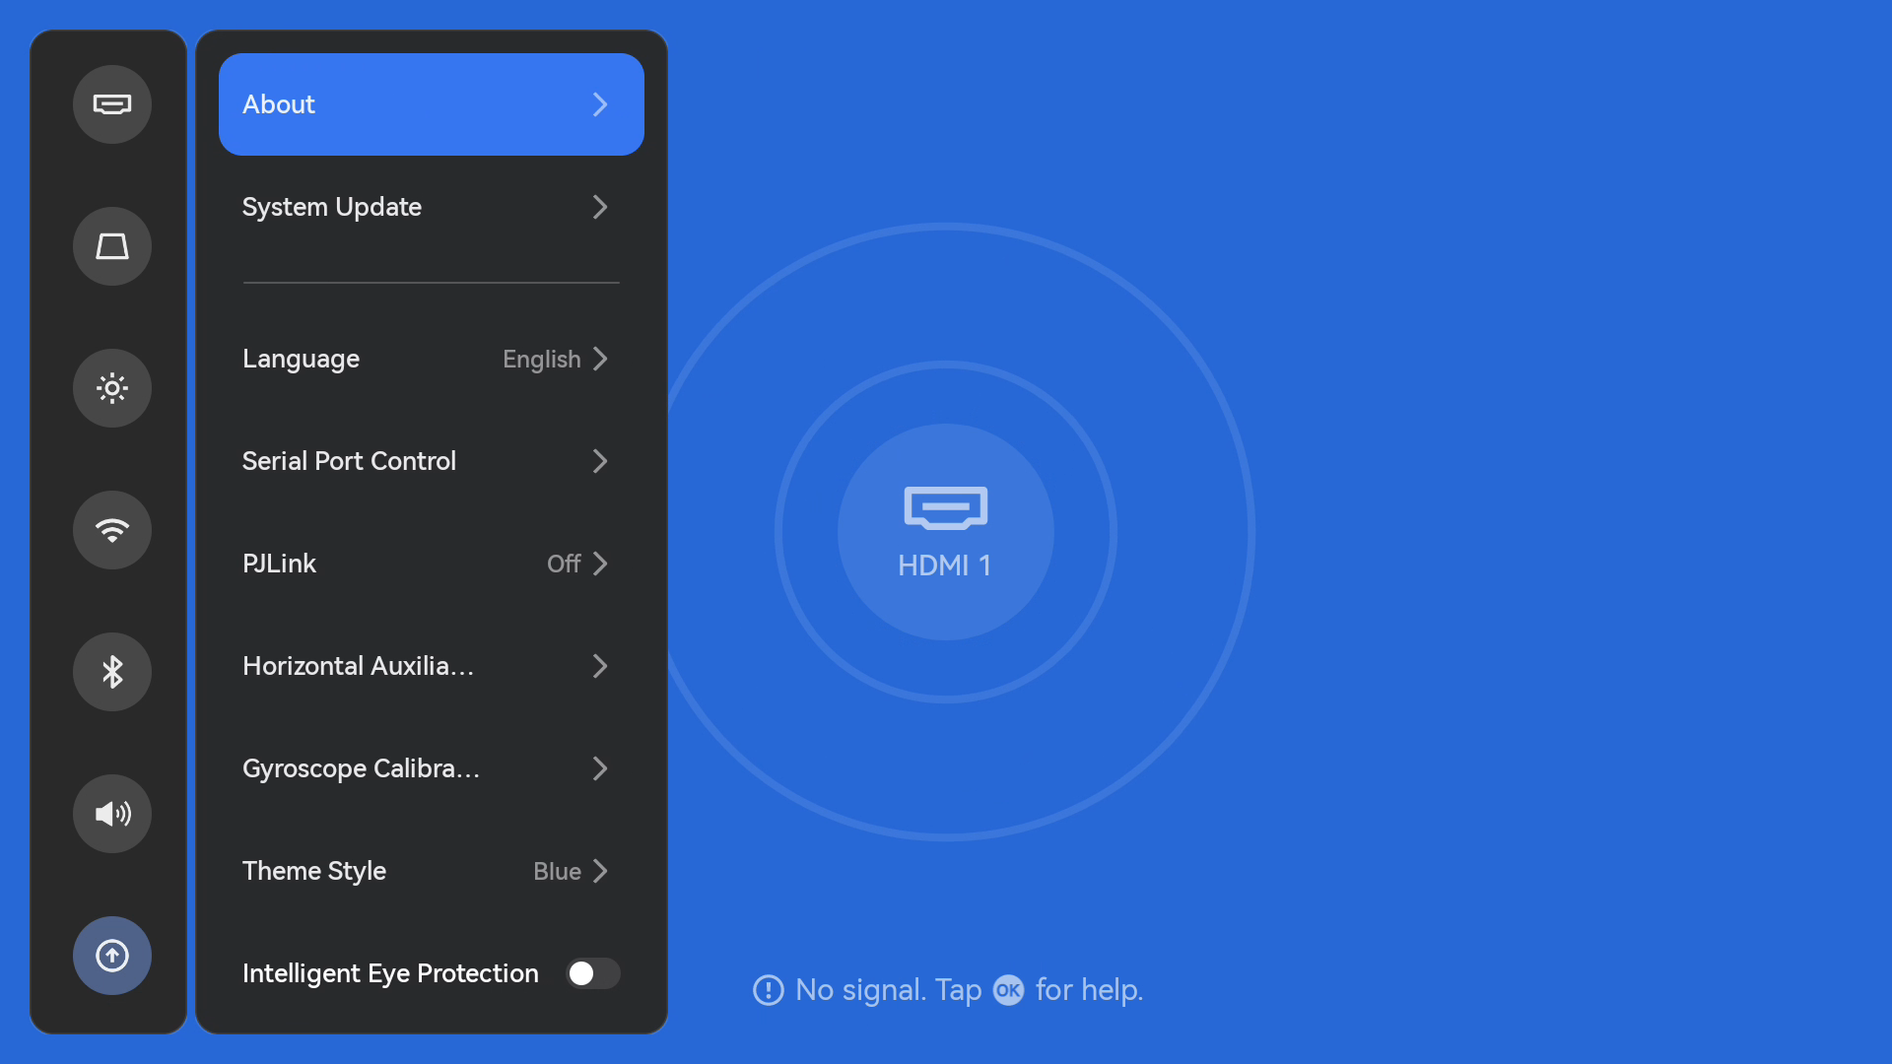Open the HDMI input source sidebar icon
Image resolution: width=1892 pixels, height=1064 pixels.
112,104
